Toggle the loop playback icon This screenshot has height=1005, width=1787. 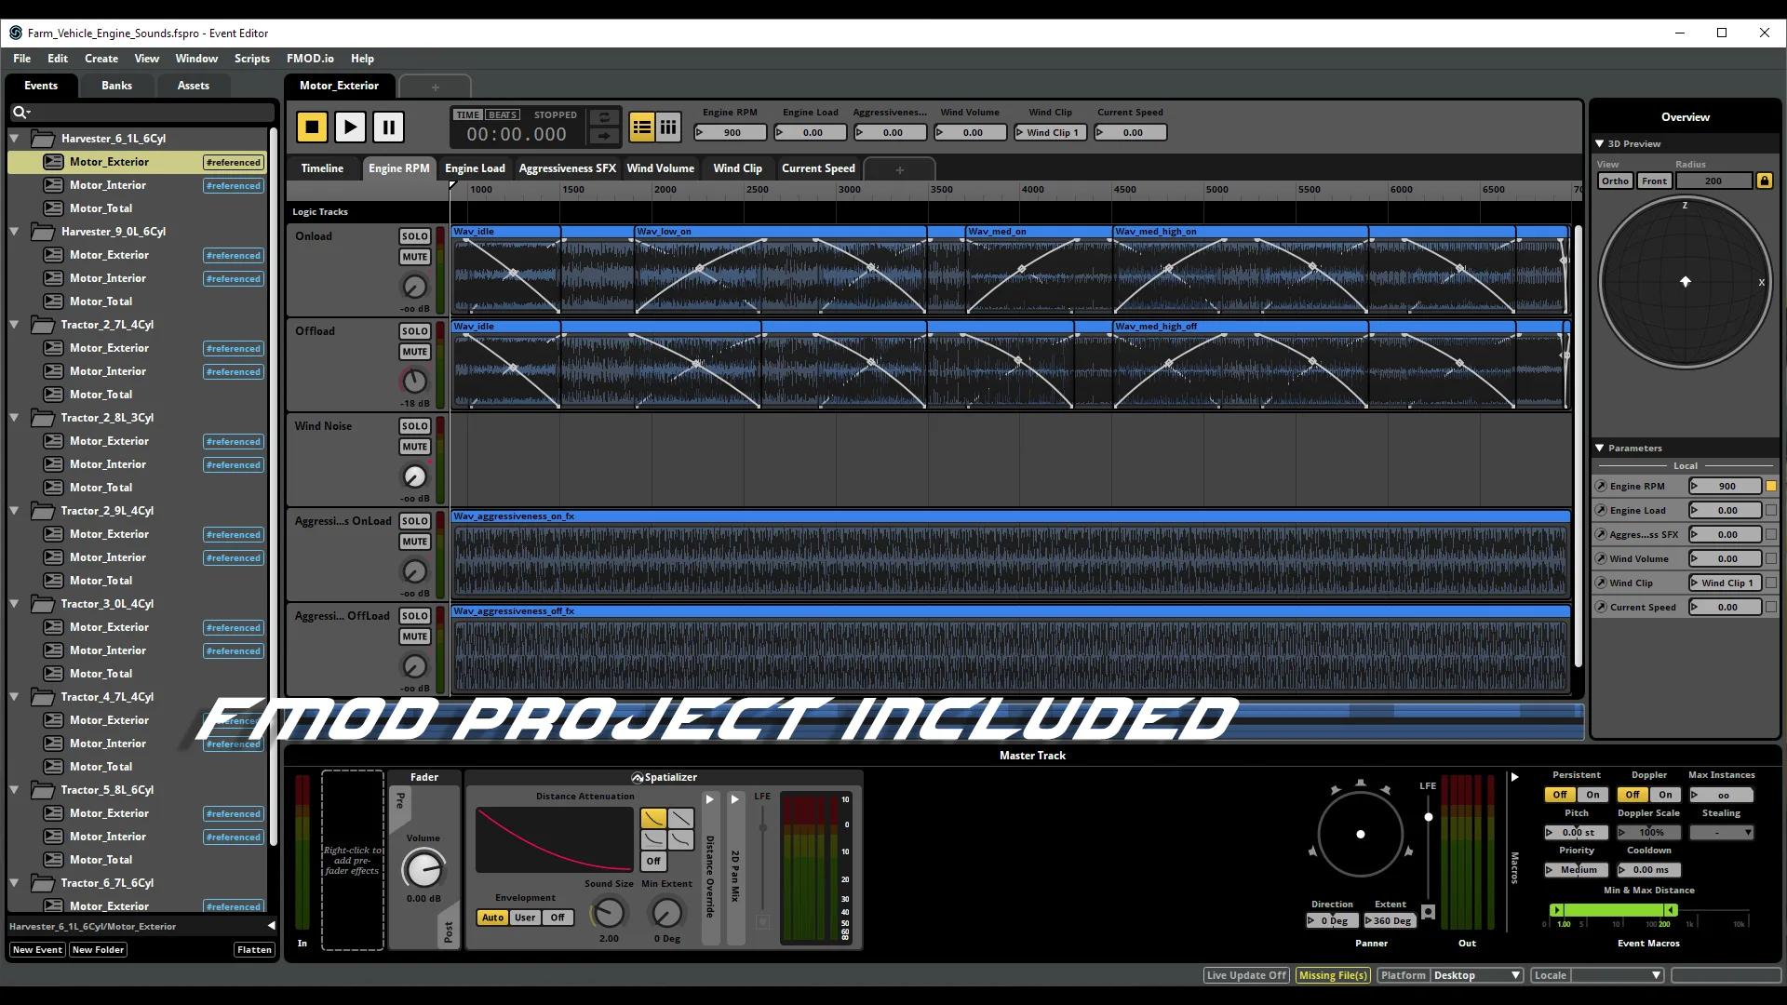(604, 117)
